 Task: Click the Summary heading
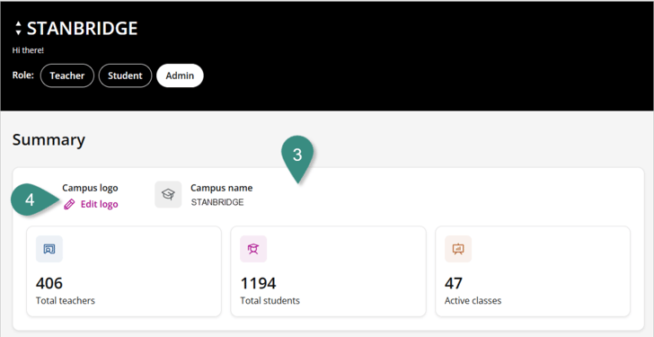coord(49,139)
